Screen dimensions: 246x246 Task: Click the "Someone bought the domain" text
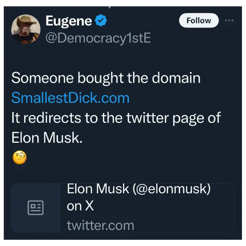[106, 78]
